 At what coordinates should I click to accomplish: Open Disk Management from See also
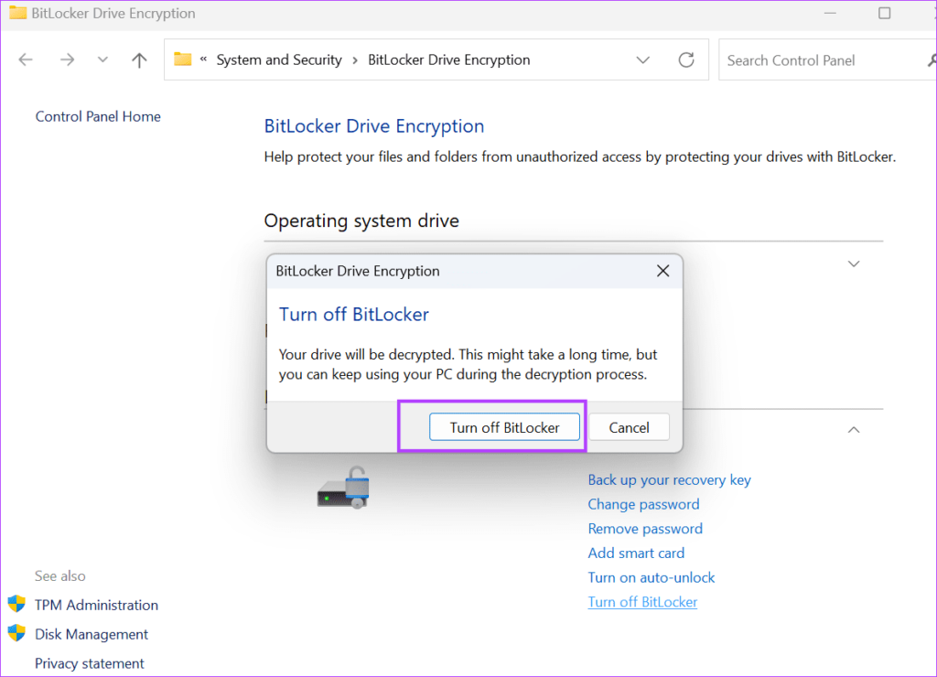pyautogui.click(x=91, y=633)
